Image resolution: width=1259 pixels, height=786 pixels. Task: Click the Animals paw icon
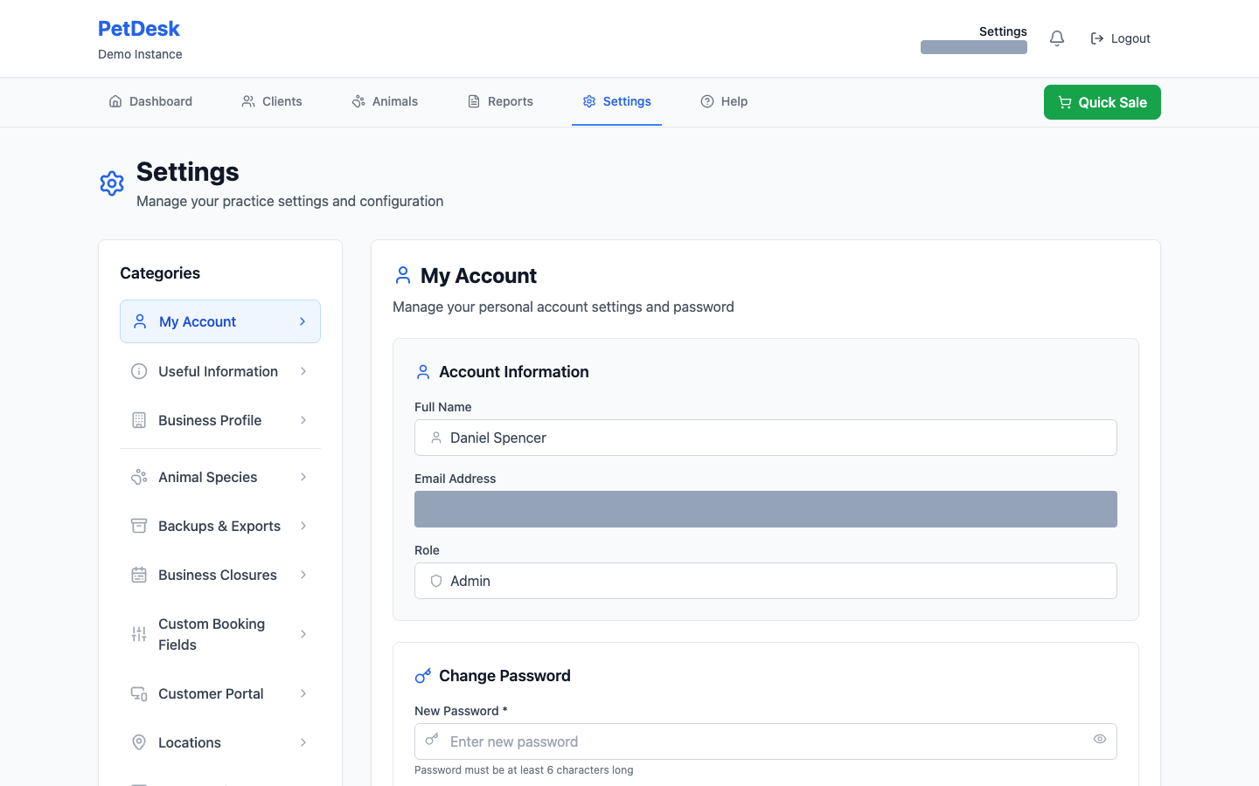(x=358, y=101)
